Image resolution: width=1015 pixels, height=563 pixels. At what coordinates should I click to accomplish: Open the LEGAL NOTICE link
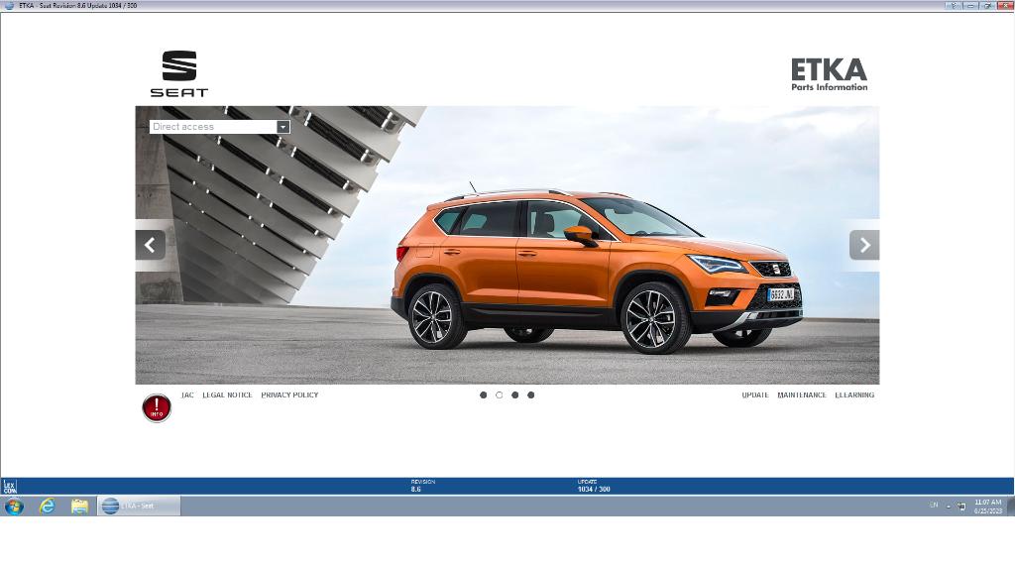point(227,395)
